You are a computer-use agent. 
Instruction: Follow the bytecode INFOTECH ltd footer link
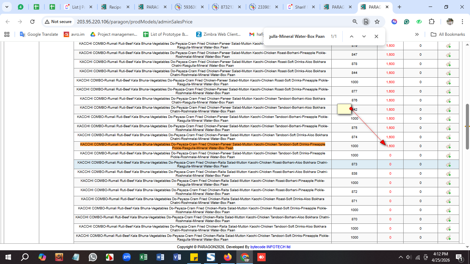click(x=270, y=247)
